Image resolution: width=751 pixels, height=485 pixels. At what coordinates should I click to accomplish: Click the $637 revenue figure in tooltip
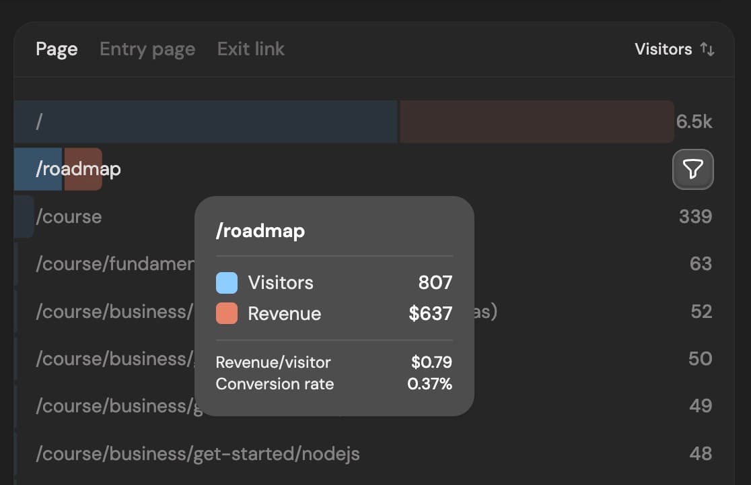click(x=430, y=313)
